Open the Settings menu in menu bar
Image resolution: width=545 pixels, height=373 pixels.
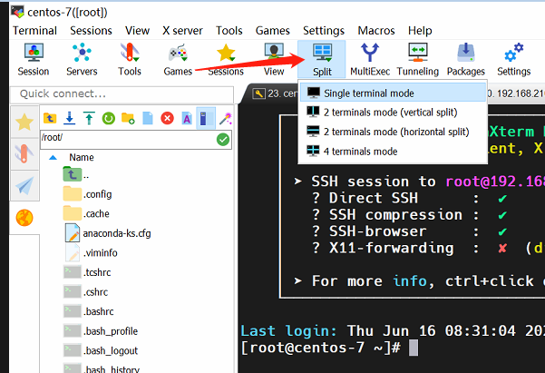click(x=324, y=31)
